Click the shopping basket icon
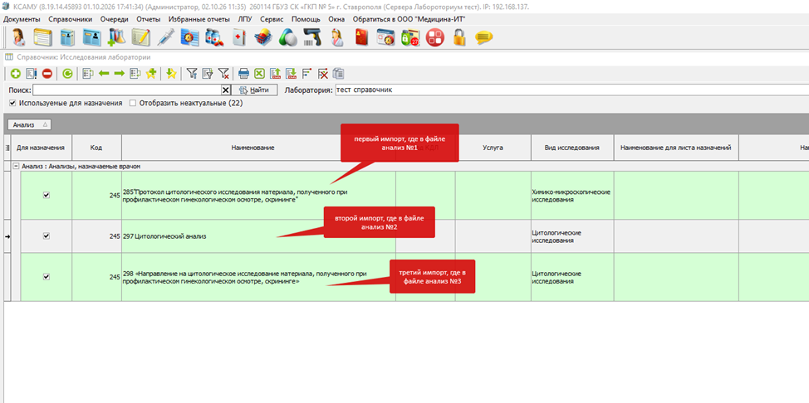Viewport: 809px width, 403px height. (x=263, y=38)
